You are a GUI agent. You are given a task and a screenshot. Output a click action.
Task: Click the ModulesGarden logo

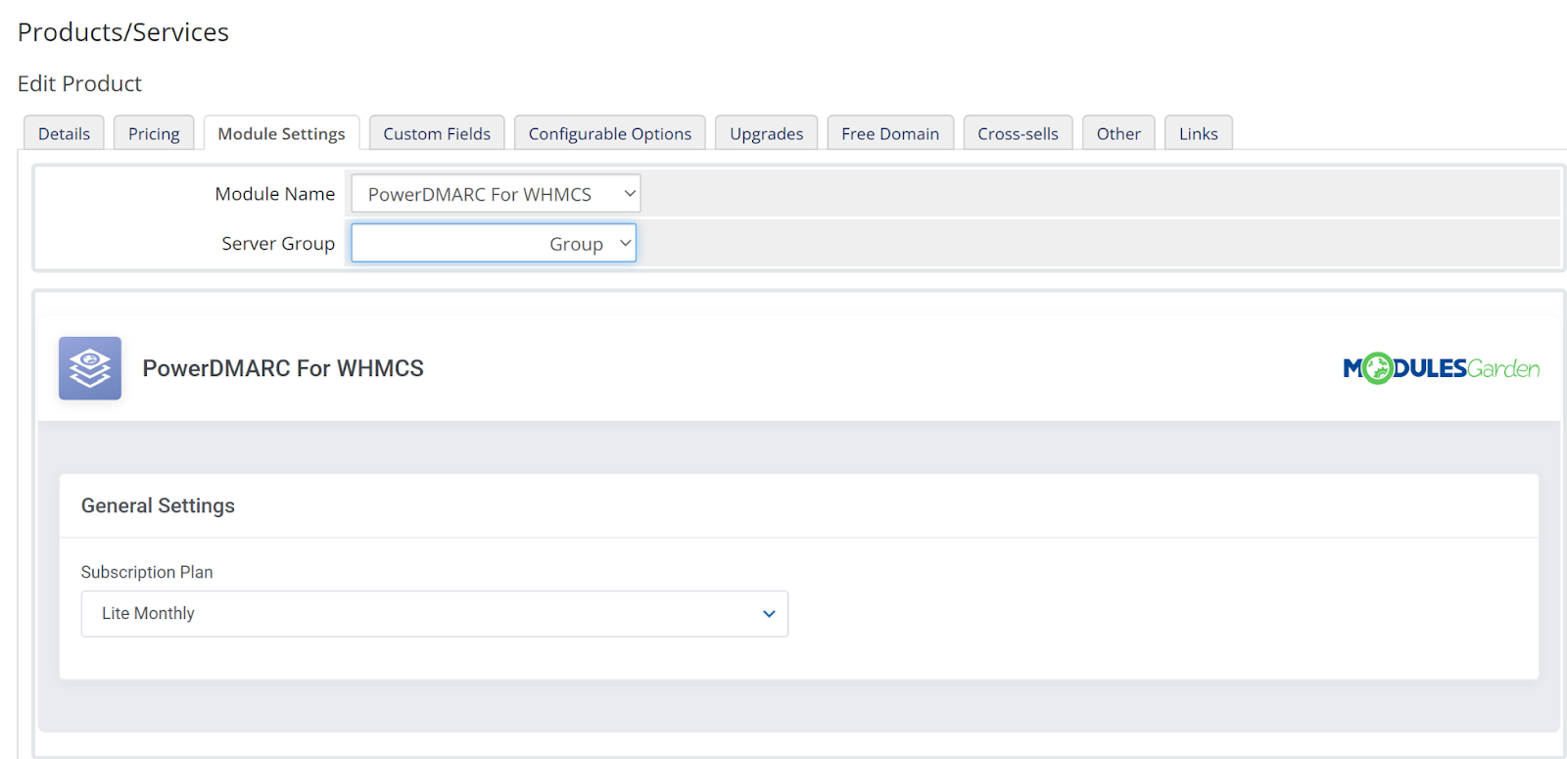click(1441, 368)
